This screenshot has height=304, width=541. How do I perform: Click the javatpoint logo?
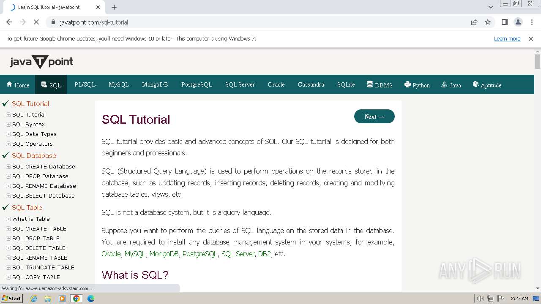pyautogui.click(x=41, y=62)
